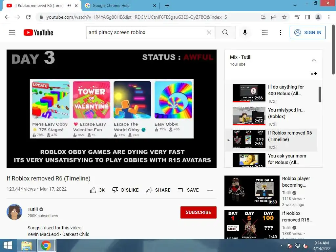Open File Explorer from the taskbar
Image resolution: width=336 pixels, height=252 pixels.
(x=26, y=245)
